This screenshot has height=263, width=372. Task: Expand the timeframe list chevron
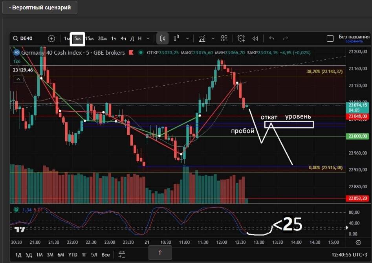point(148,39)
